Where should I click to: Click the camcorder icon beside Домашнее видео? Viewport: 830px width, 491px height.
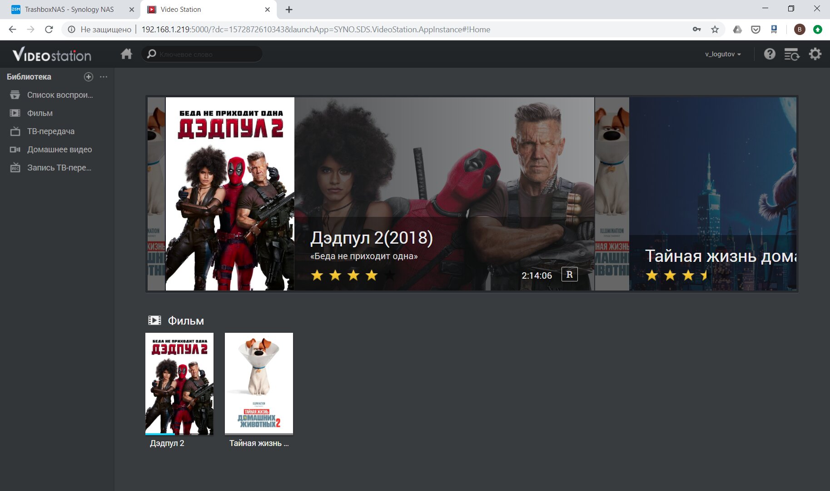[x=15, y=150]
